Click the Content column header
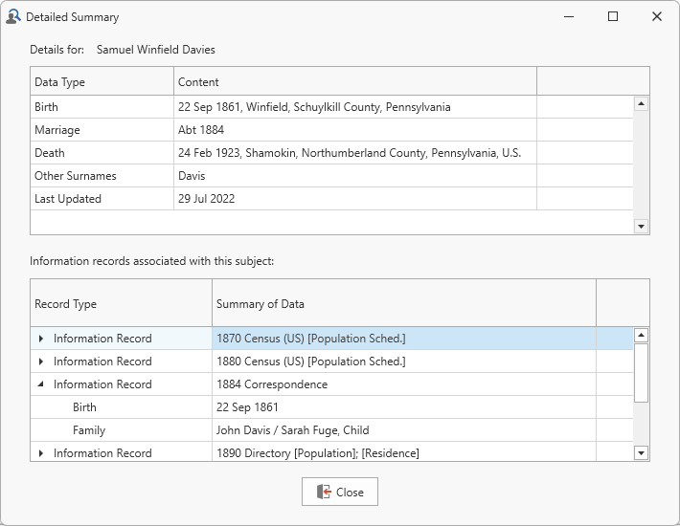680x526 pixels. 354,82
